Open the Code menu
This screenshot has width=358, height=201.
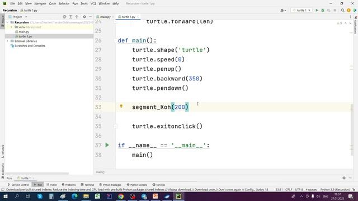53,3
